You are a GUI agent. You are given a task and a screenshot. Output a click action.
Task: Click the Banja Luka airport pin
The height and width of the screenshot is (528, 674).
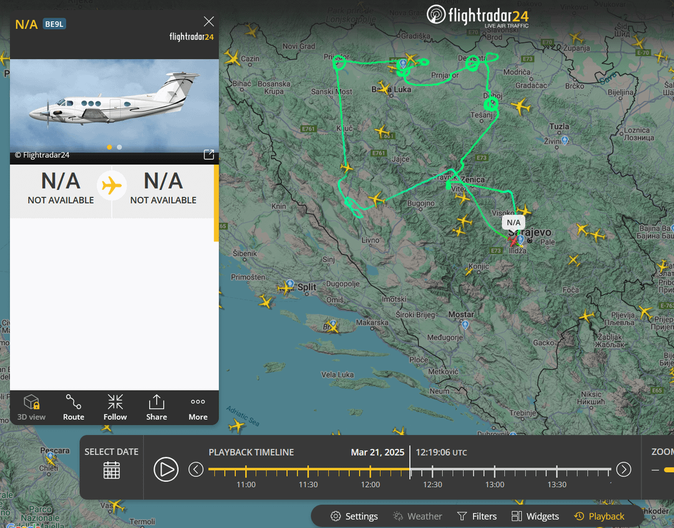point(403,64)
